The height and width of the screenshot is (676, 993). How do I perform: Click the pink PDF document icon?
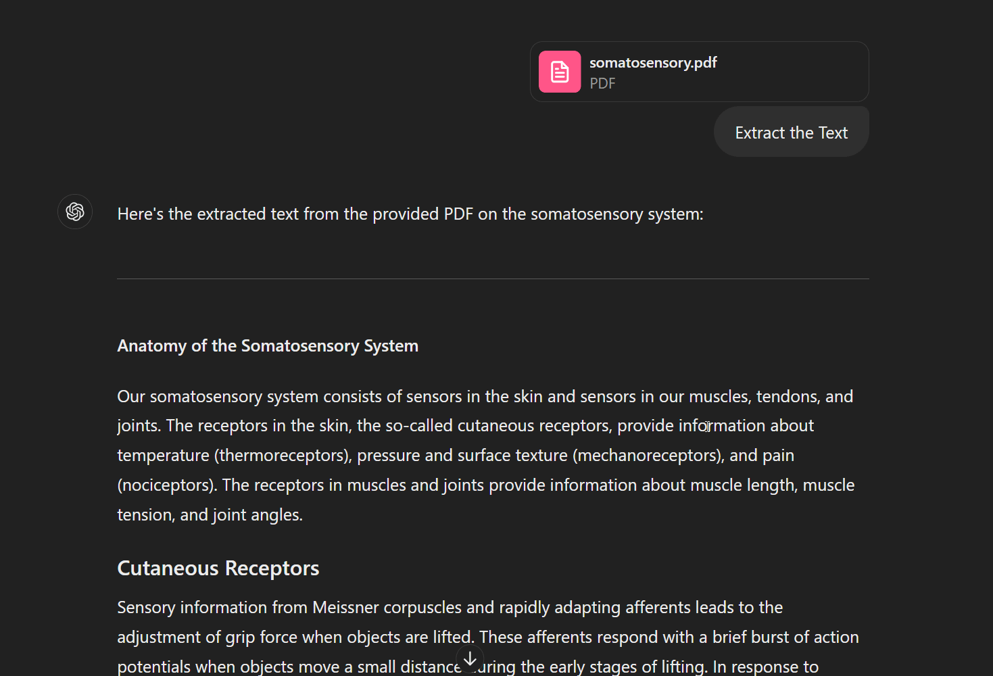[559, 72]
